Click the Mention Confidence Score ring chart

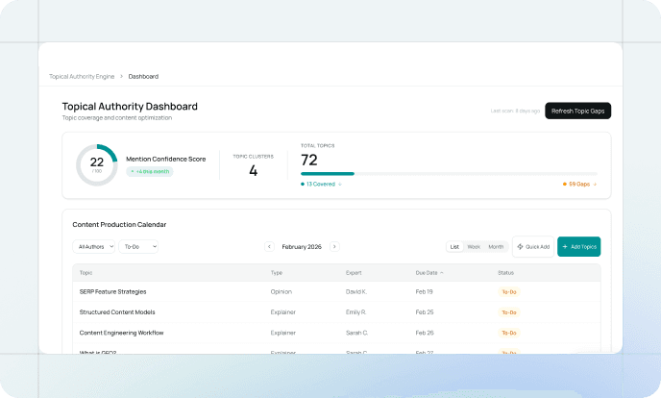[x=97, y=164]
